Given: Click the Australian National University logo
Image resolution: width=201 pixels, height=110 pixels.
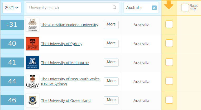Looking at the screenshot, I should pos(32,25).
